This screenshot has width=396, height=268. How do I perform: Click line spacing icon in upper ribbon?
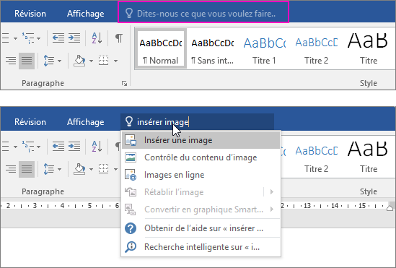49,61
